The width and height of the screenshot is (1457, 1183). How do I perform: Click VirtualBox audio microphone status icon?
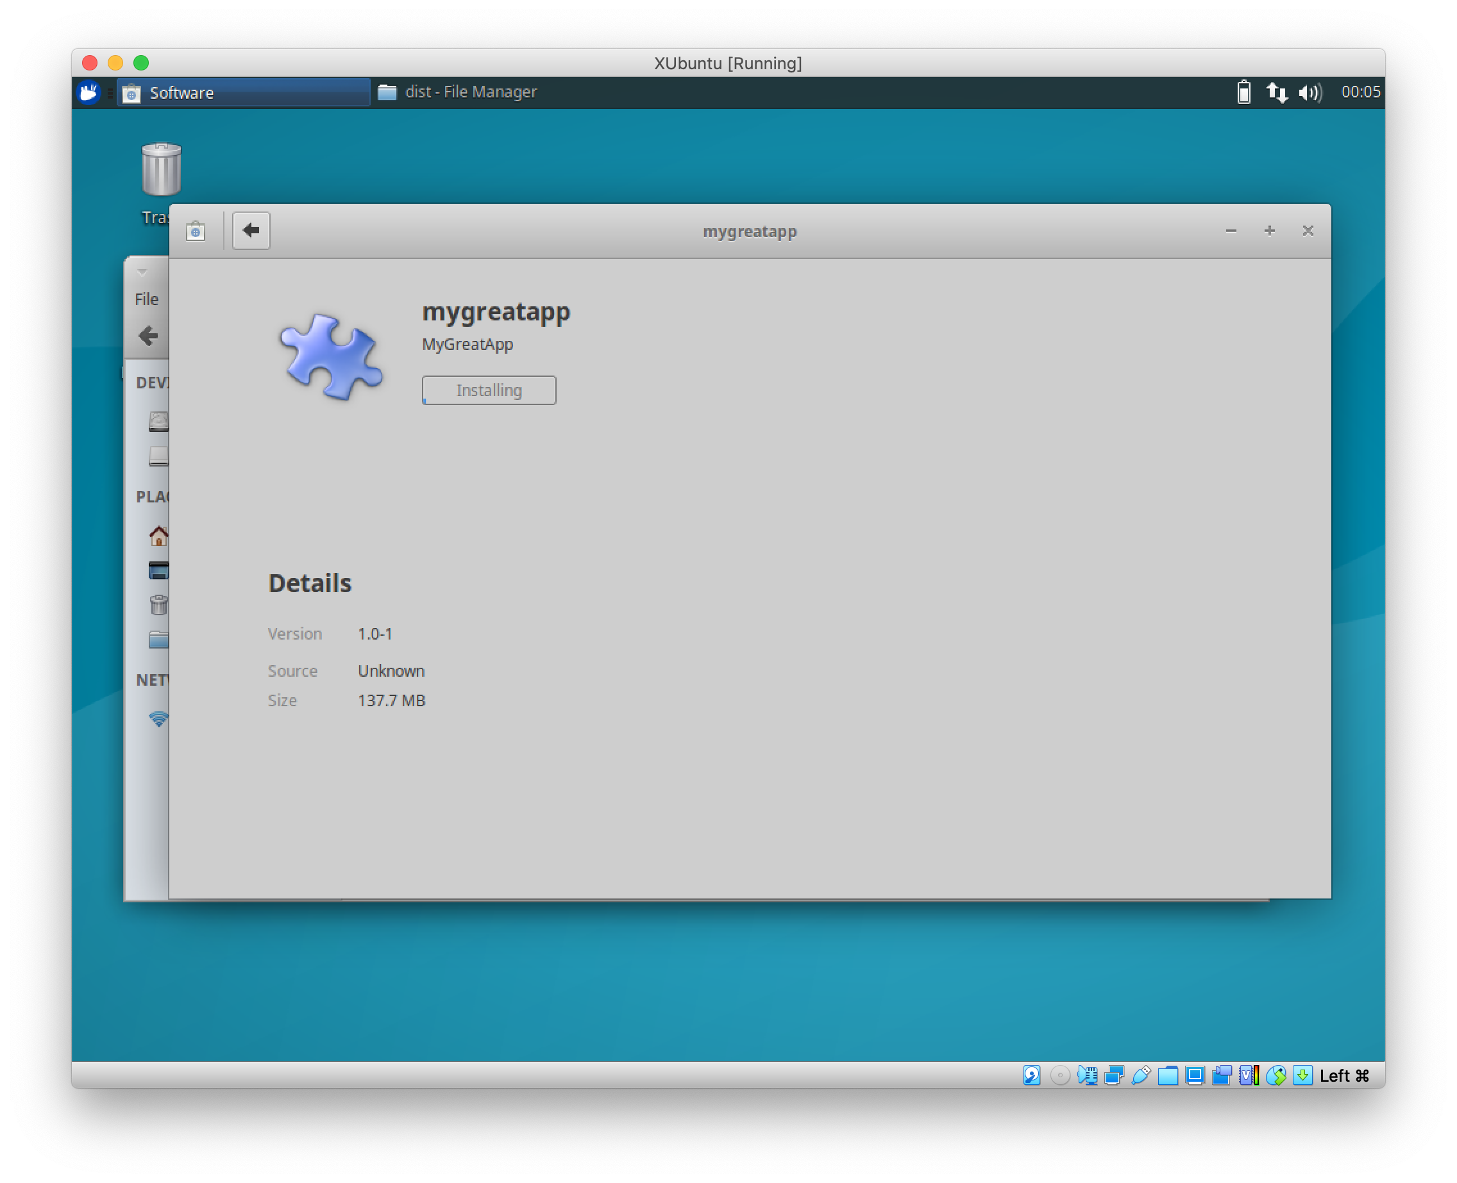(x=1087, y=1075)
